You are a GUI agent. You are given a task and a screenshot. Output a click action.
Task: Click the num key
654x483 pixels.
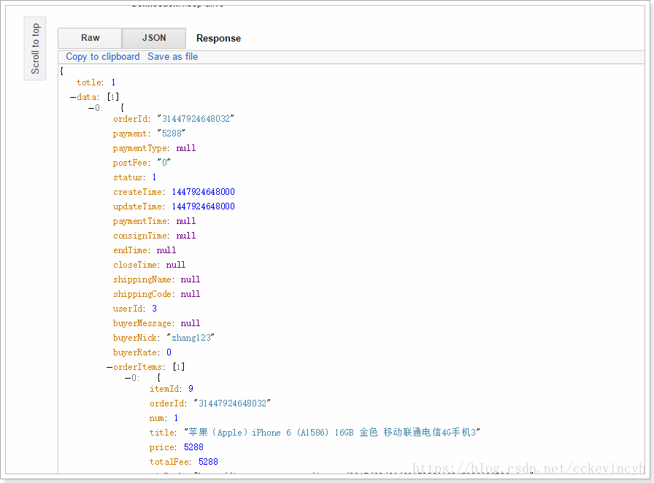point(156,418)
